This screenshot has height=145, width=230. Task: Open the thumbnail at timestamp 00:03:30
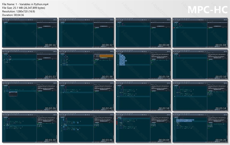pyautogui.click(x=30, y=128)
